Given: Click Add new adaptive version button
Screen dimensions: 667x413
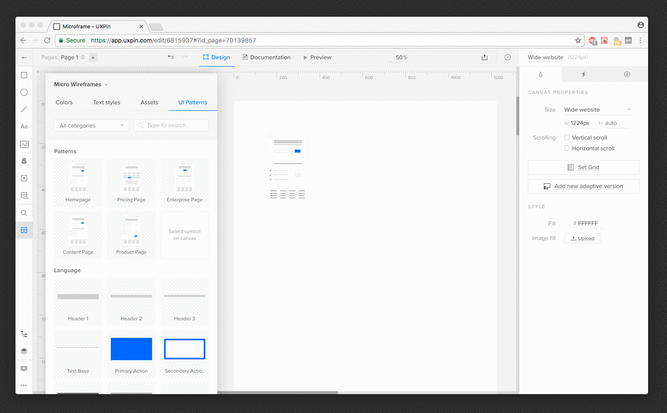Looking at the screenshot, I should (583, 186).
